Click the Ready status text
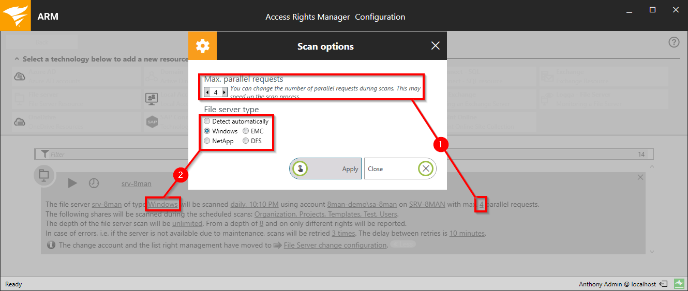Screen dimensions: 688x291 click(x=13, y=284)
